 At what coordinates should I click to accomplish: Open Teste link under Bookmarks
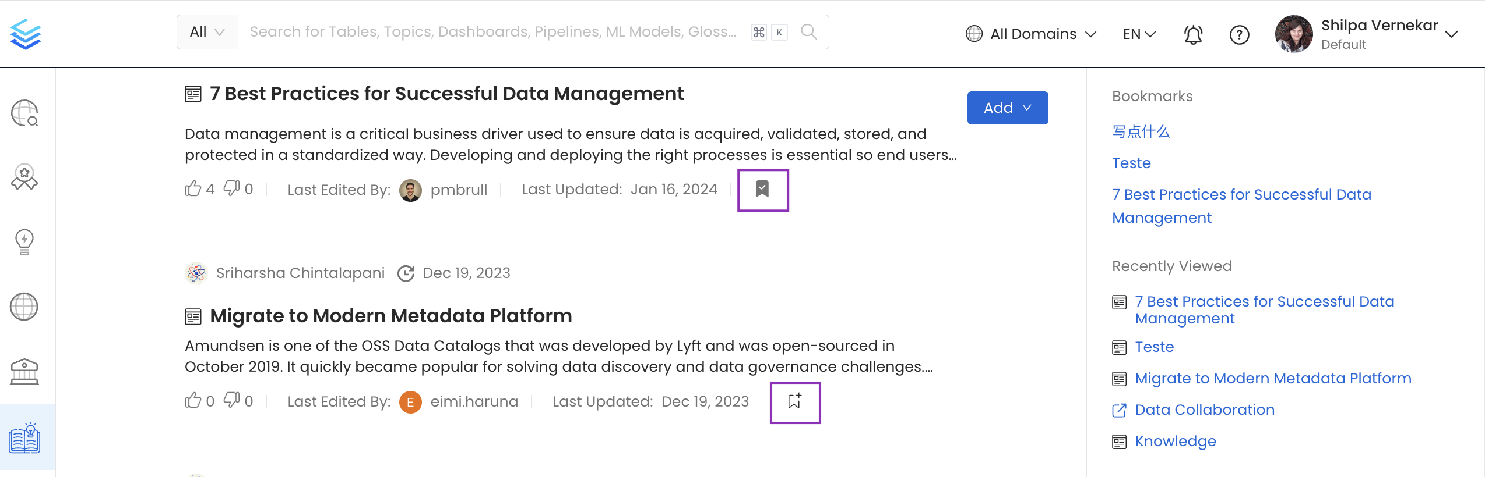coord(1131,163)
